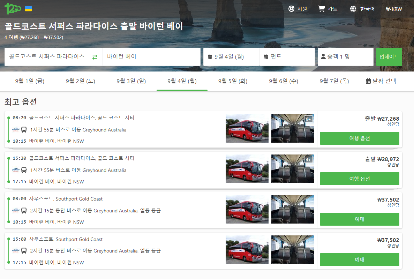Click the 바이런 베이 destination field
The height and width of the screenshot is (279, 414).
(x=152, y=57)
